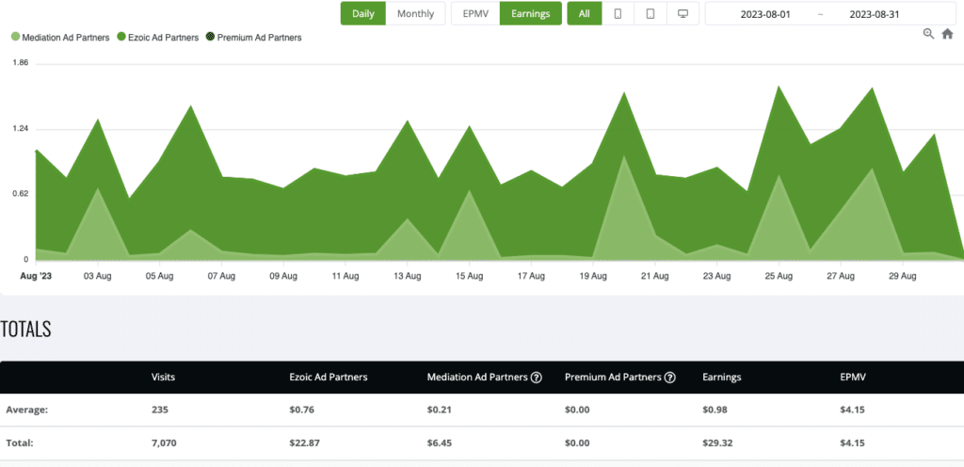Select the Earnings metric button
This screenshot has width=964, height=467.
coord(531,13)
